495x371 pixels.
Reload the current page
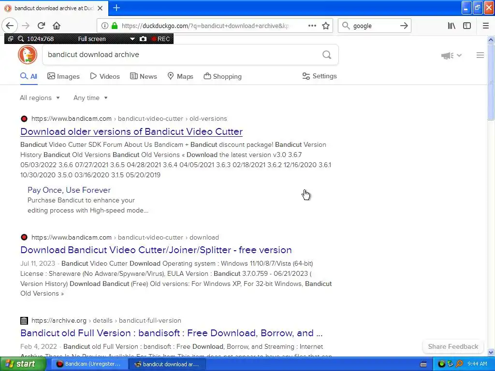click(x=41, y=26)
